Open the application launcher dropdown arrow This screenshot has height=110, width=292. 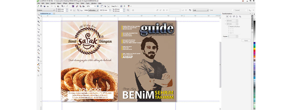coord(131,6)
